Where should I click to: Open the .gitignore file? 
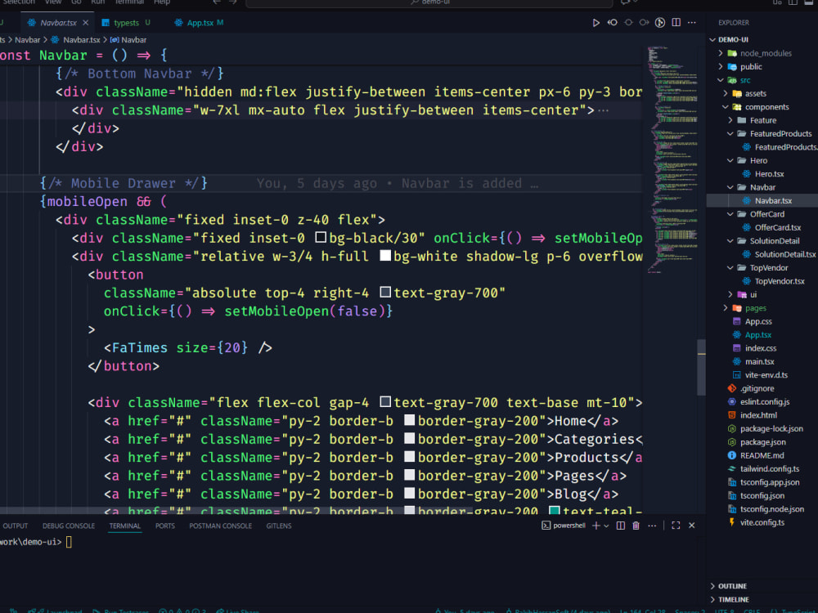(757, 388)
